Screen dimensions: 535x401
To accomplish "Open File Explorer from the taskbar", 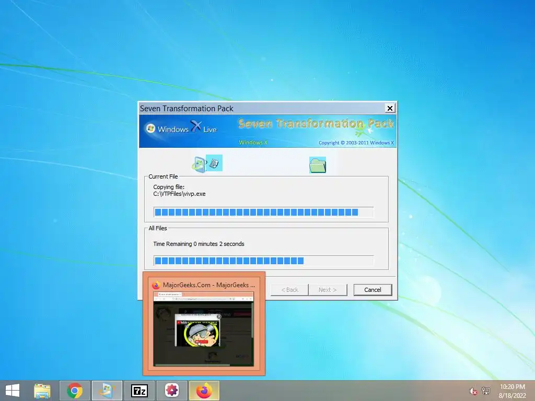I will coord(42,391).
